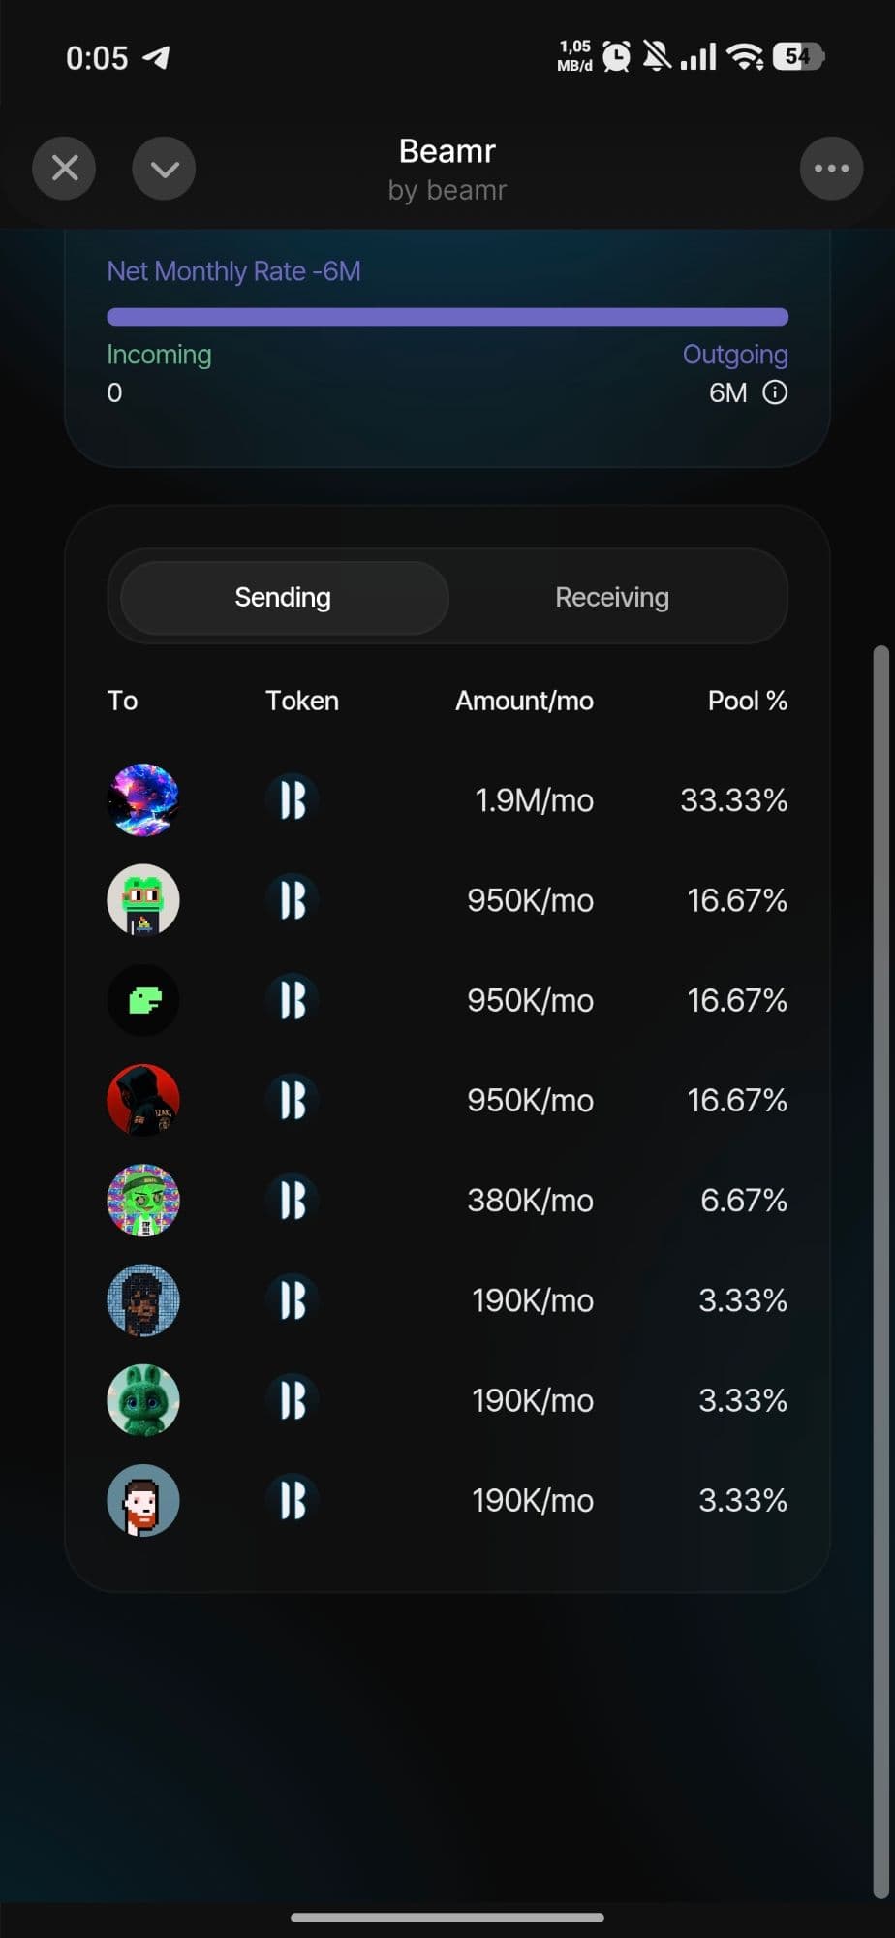Click the purple net monthly rate bar
The height and width of the screenshot is (1938, 895).
447,317
